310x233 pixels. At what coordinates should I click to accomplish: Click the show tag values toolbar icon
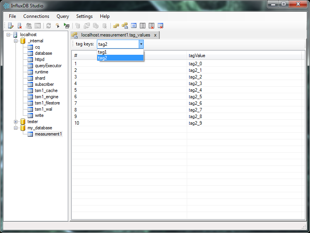click(x=125, y=26)
